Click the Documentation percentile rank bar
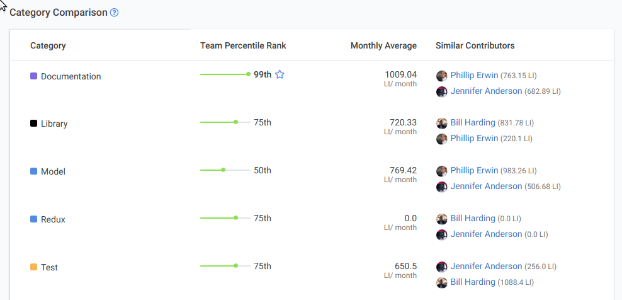The image size is (622, 300). pyautogui.click(x=225, y=74)
